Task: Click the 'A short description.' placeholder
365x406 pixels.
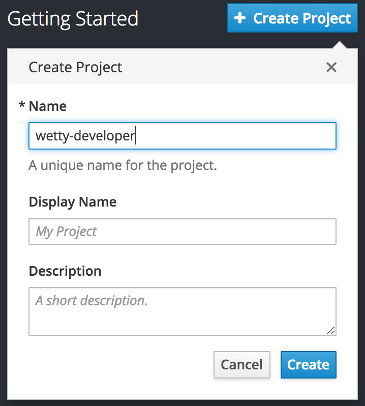Action: pos(92,301)
